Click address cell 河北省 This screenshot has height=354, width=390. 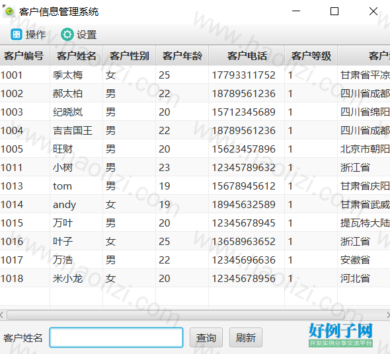364,278
